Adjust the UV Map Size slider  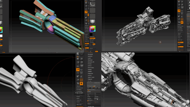coord(94,86)
